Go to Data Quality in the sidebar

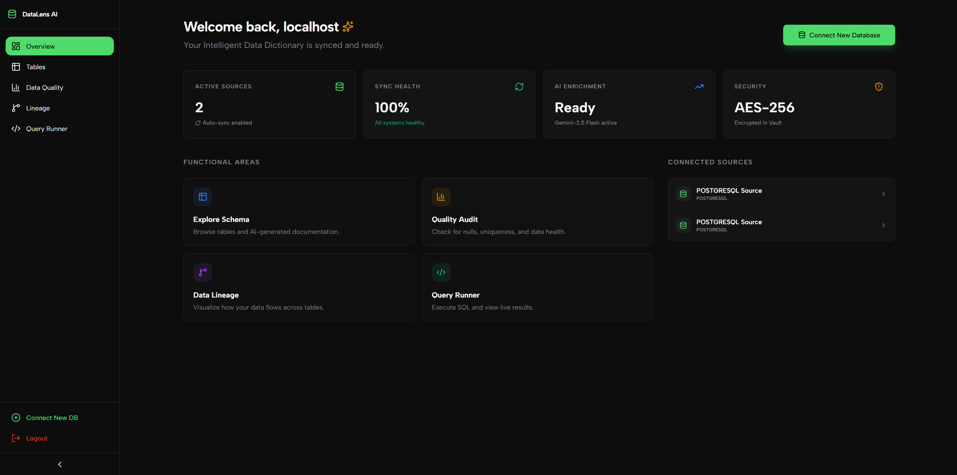(45, 88)
